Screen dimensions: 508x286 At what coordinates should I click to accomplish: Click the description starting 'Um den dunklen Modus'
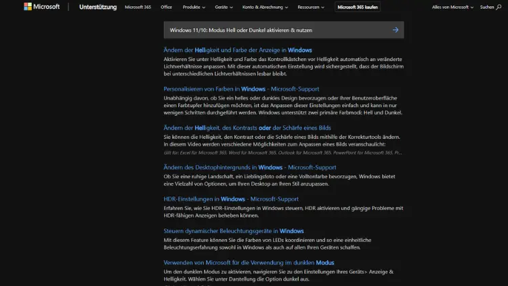278,275
